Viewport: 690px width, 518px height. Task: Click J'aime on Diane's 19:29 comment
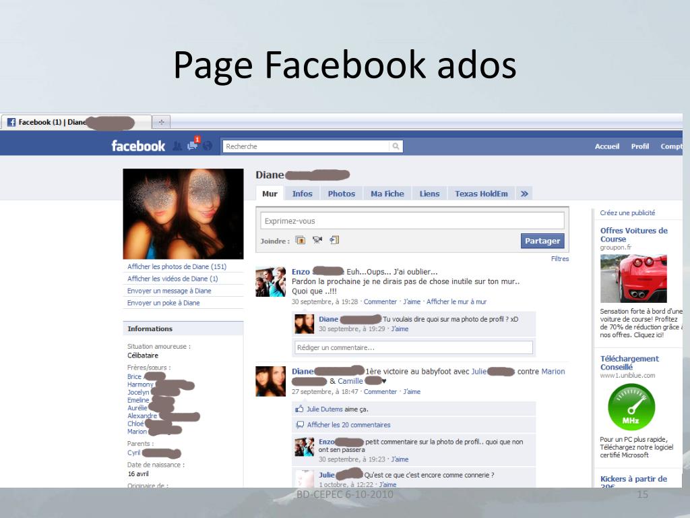pyautogui.click(x=400, y=329)
